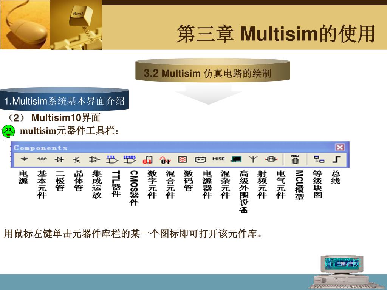
Task: Click the label 混杂元件
Action: tap(225, 184)
